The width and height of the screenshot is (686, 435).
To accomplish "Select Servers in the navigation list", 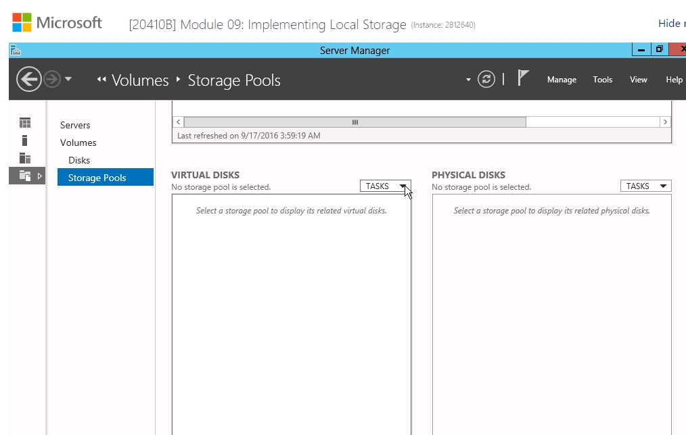I will tap(75, 125).
